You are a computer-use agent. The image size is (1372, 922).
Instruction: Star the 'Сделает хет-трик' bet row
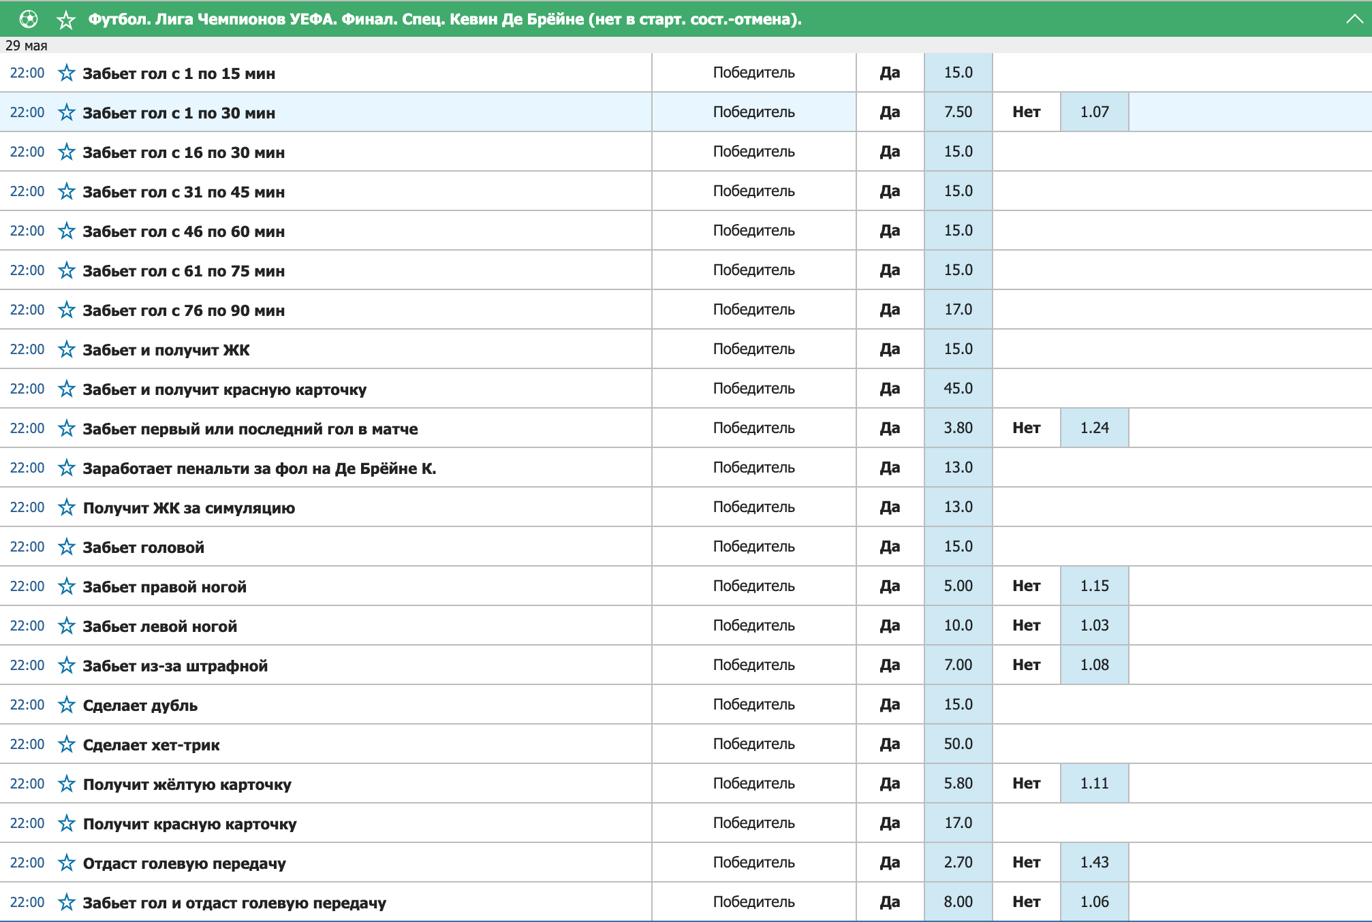[x=66, y=744]
